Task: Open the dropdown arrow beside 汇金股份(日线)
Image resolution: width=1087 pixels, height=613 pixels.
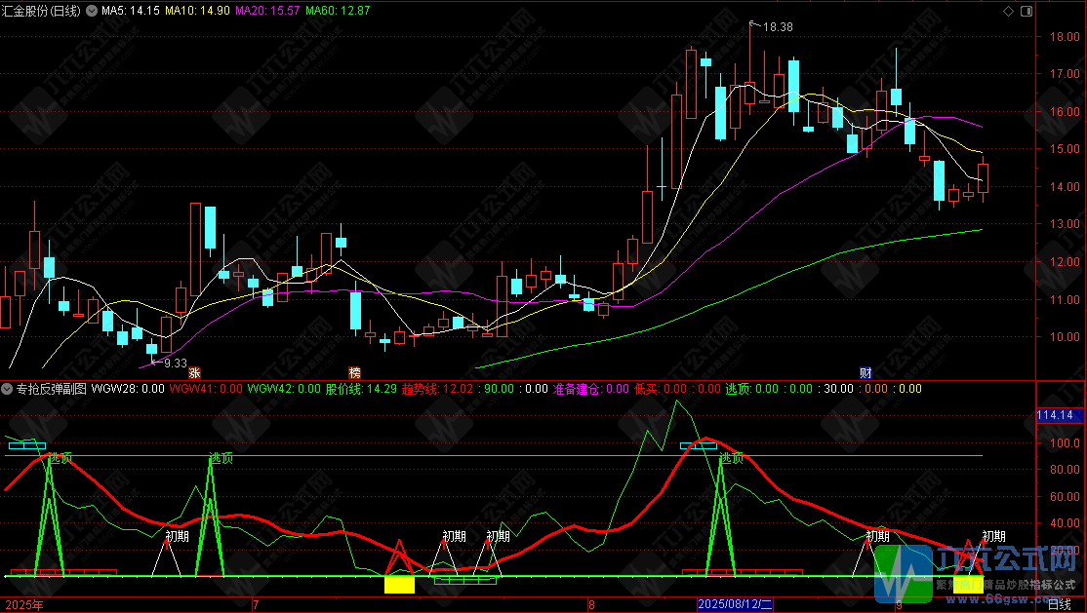Action: (x=91, y=11)
